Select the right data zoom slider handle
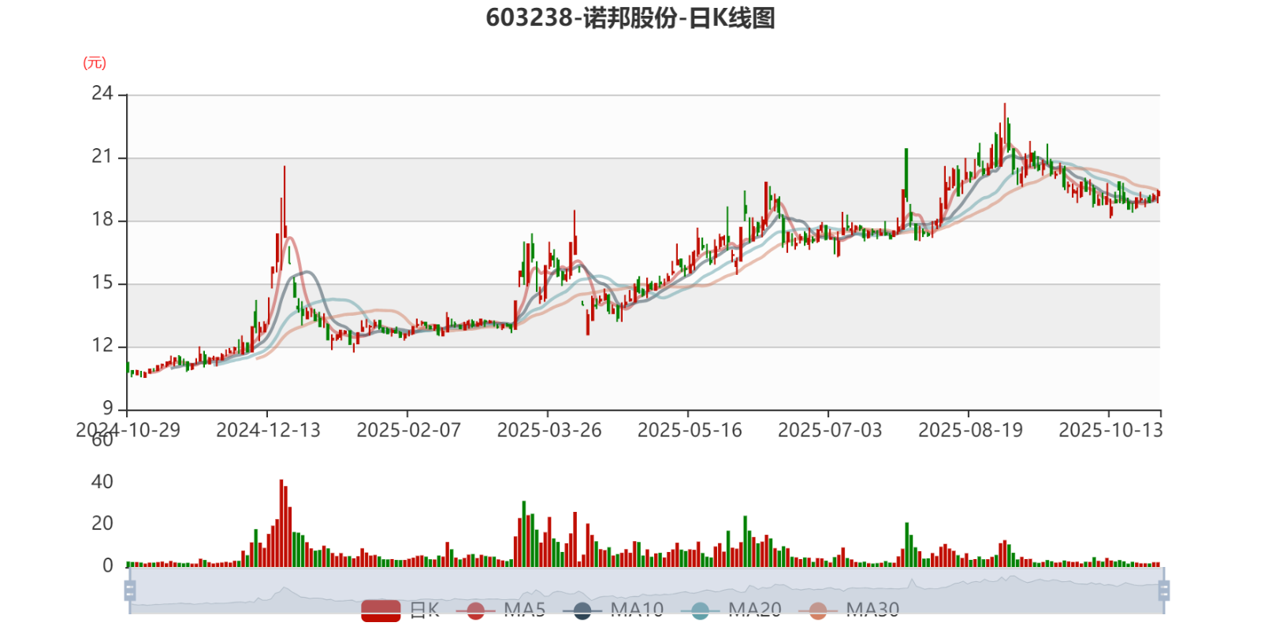This screenshot has height=630, width=1261. pyautogui.click(x=1164, y=591)
